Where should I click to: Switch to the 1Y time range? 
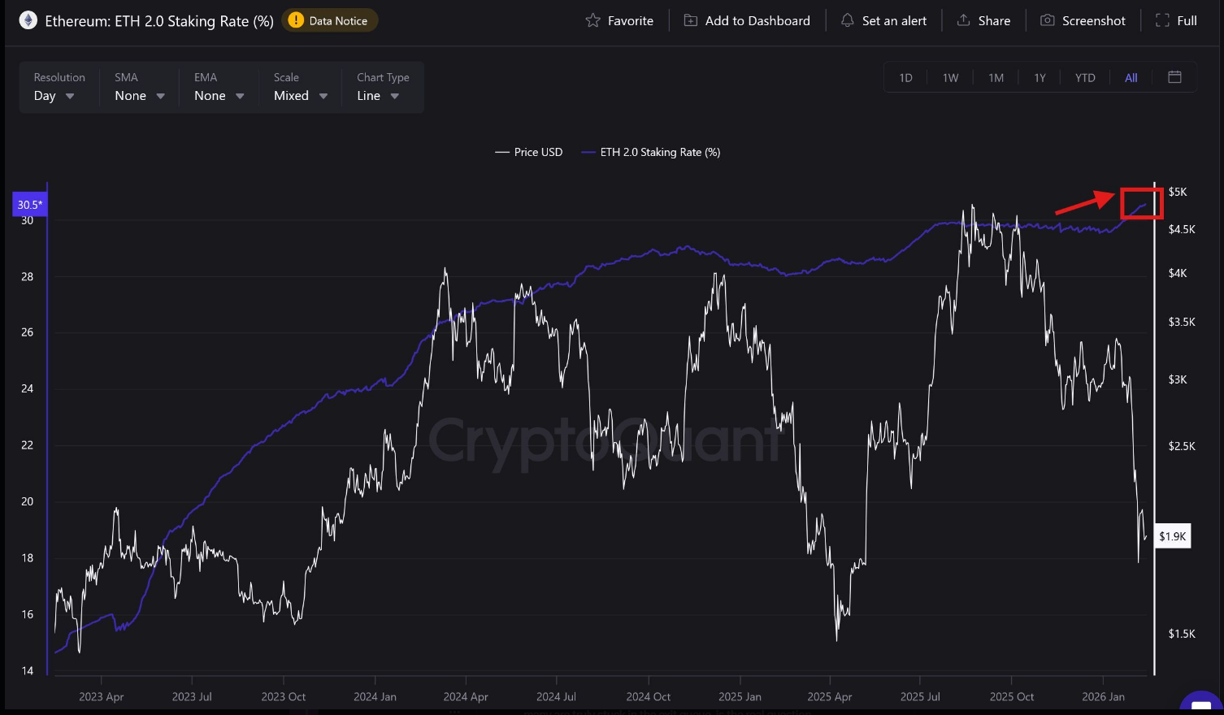click(1040, 77)
